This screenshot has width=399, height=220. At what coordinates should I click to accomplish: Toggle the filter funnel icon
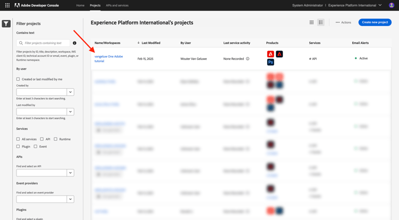[6, 23]
